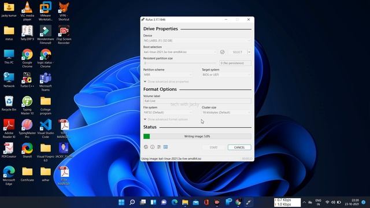370x208 pixels.
Task: Open the Certificate folder
Action: click(x=27, y=174)
